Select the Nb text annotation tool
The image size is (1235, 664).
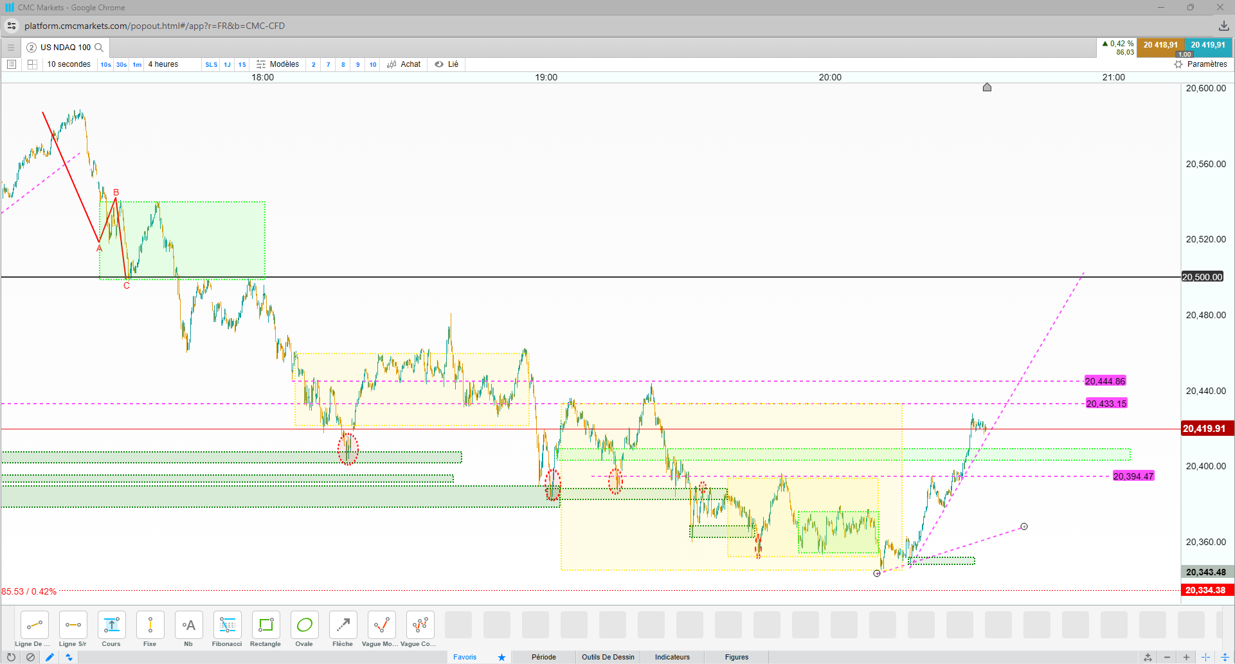[x=188, y=629]
